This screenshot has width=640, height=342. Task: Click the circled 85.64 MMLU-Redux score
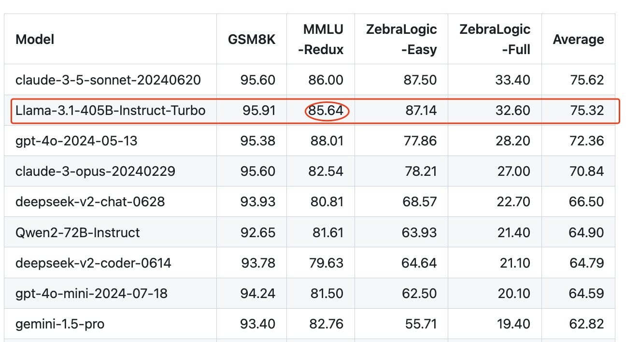tap(327, 111)
